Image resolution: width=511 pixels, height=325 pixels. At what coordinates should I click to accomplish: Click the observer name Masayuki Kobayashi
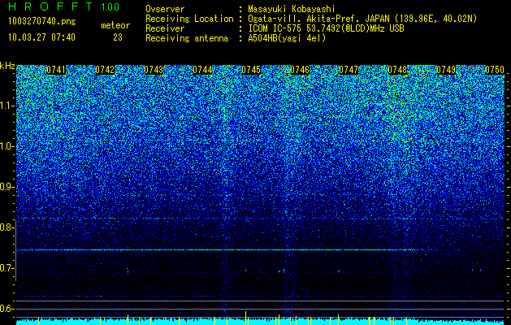pos(292,9)
